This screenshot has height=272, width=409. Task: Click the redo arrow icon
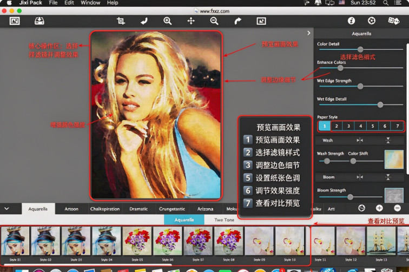(x=238, y=21)
